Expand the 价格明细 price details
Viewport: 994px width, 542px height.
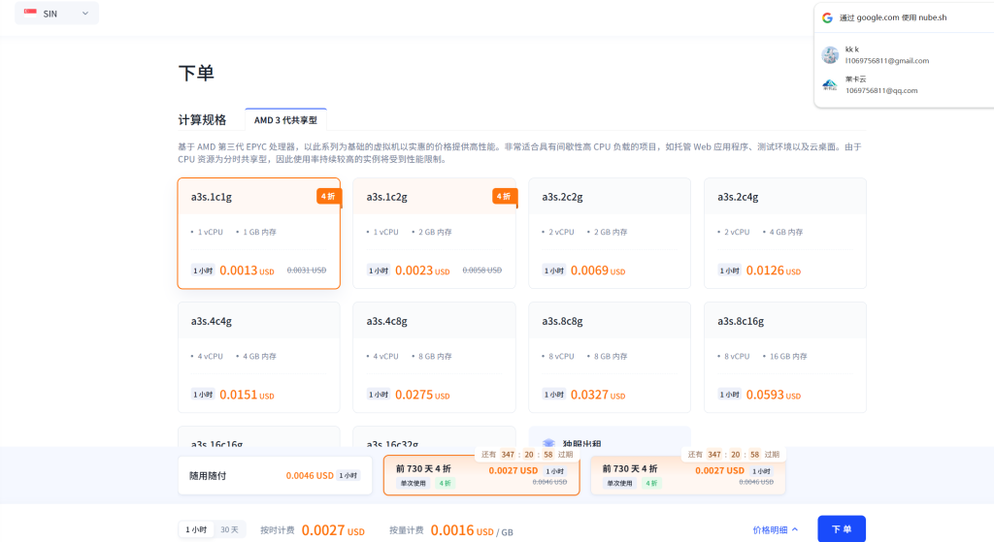pos(776,529)
